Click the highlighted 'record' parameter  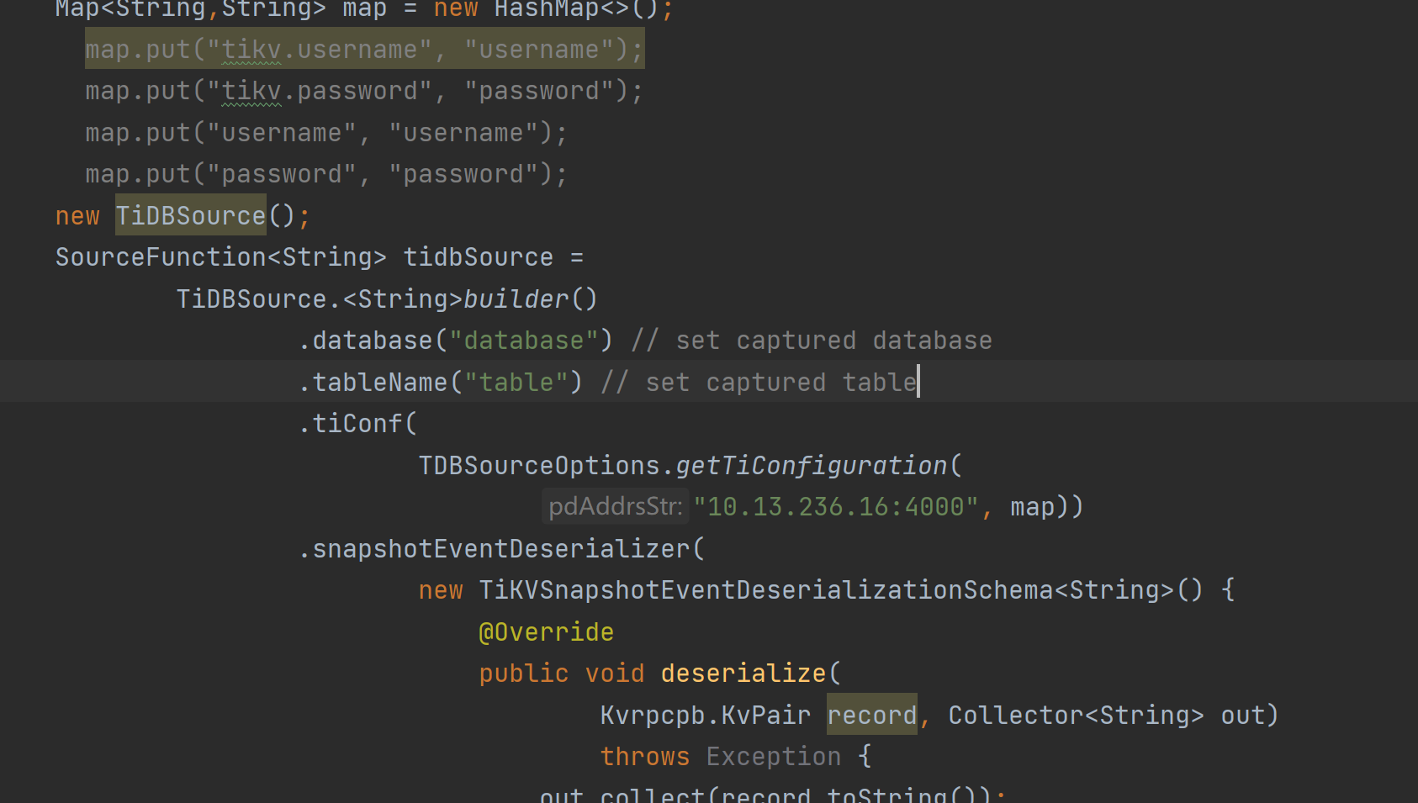click(872, 715)
